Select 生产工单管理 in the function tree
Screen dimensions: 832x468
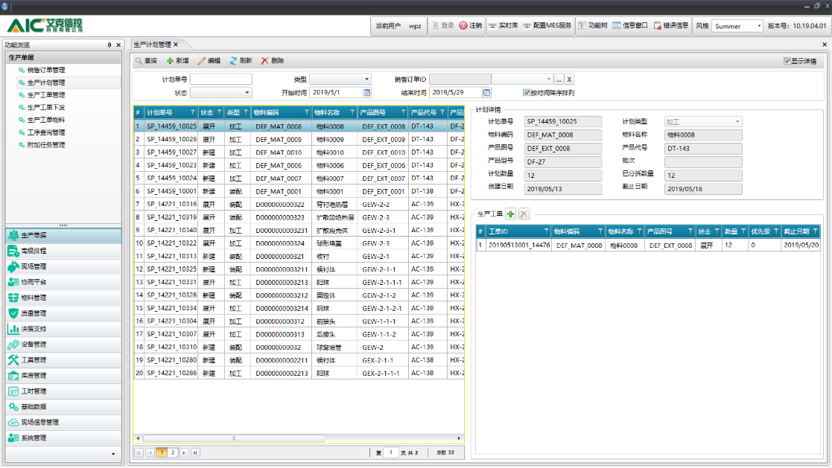pos(46,94)
